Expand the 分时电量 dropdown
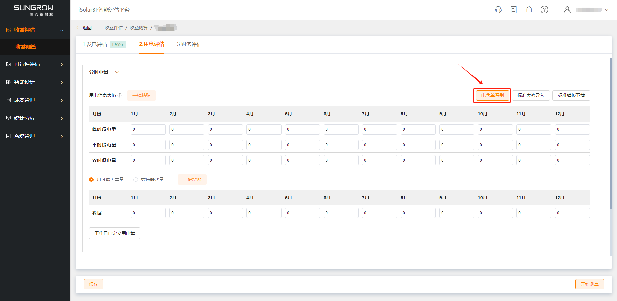Viewport: 617px width, 301px height. (117, 72)
